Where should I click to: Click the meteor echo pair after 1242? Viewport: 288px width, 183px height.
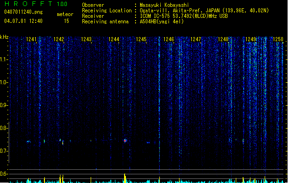[x=61, y=141]
